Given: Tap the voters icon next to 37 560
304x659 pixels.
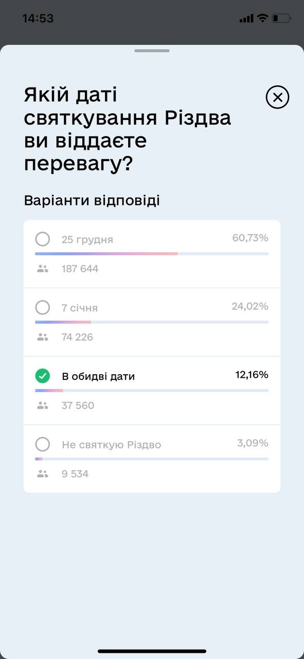Looking at the screenshot, I should pos(43,406).
